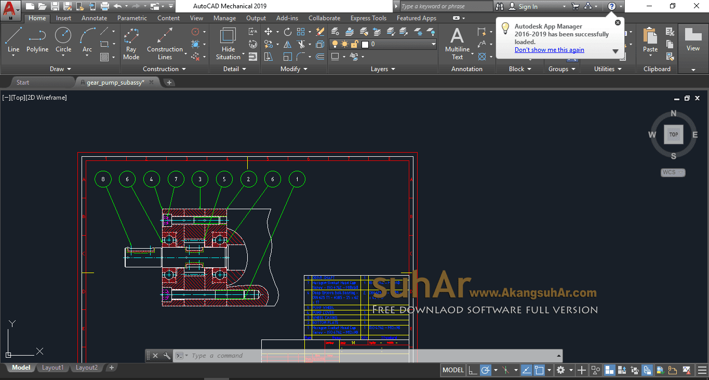Toggle polar tracking in status bar

click(x=486, y=370)
